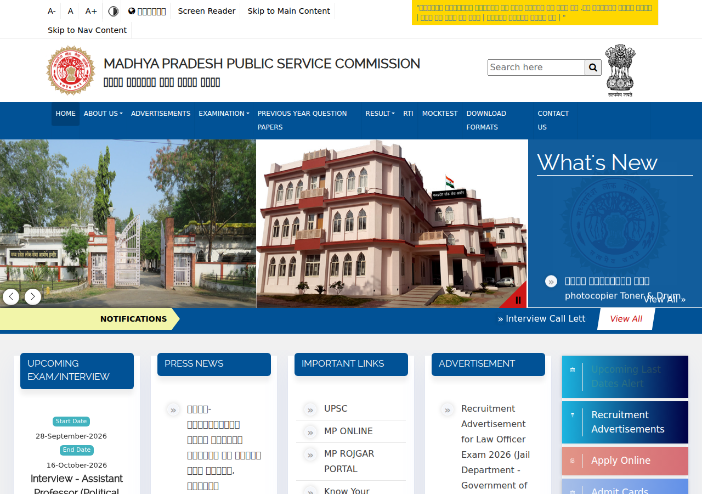This screenshot has width=702, height=494.
Task: Open the Interview Call Letter notification
Action: (542, 319)
